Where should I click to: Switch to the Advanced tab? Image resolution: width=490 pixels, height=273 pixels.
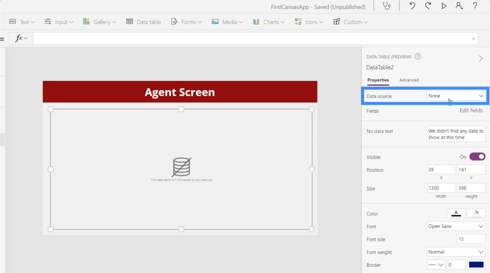[x=409, y=80]
